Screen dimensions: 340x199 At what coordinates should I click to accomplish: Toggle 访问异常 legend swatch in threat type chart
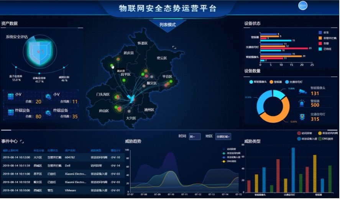(299, 133)
